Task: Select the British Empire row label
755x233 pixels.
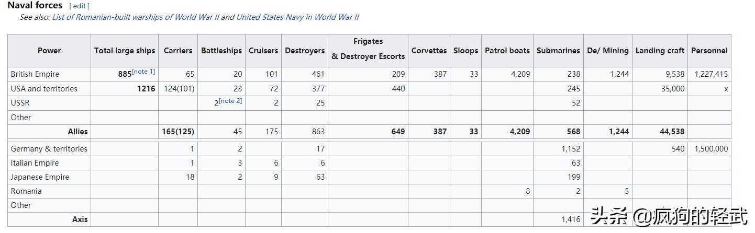Action: point(35,74)
